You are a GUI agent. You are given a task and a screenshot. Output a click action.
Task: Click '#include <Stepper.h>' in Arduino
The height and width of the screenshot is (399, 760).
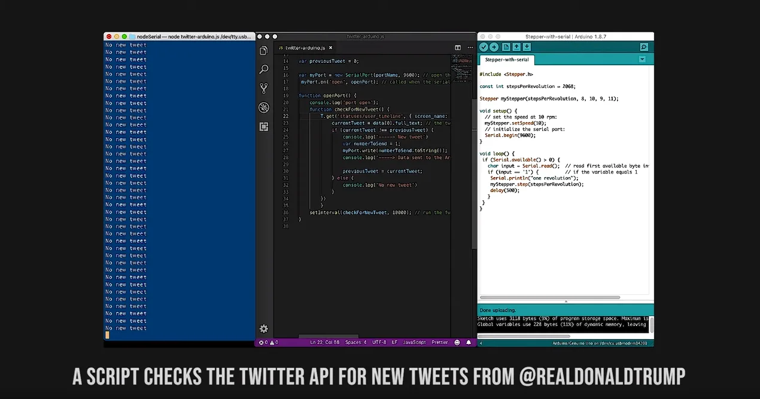pyautogui.click(x=506, y=74)
